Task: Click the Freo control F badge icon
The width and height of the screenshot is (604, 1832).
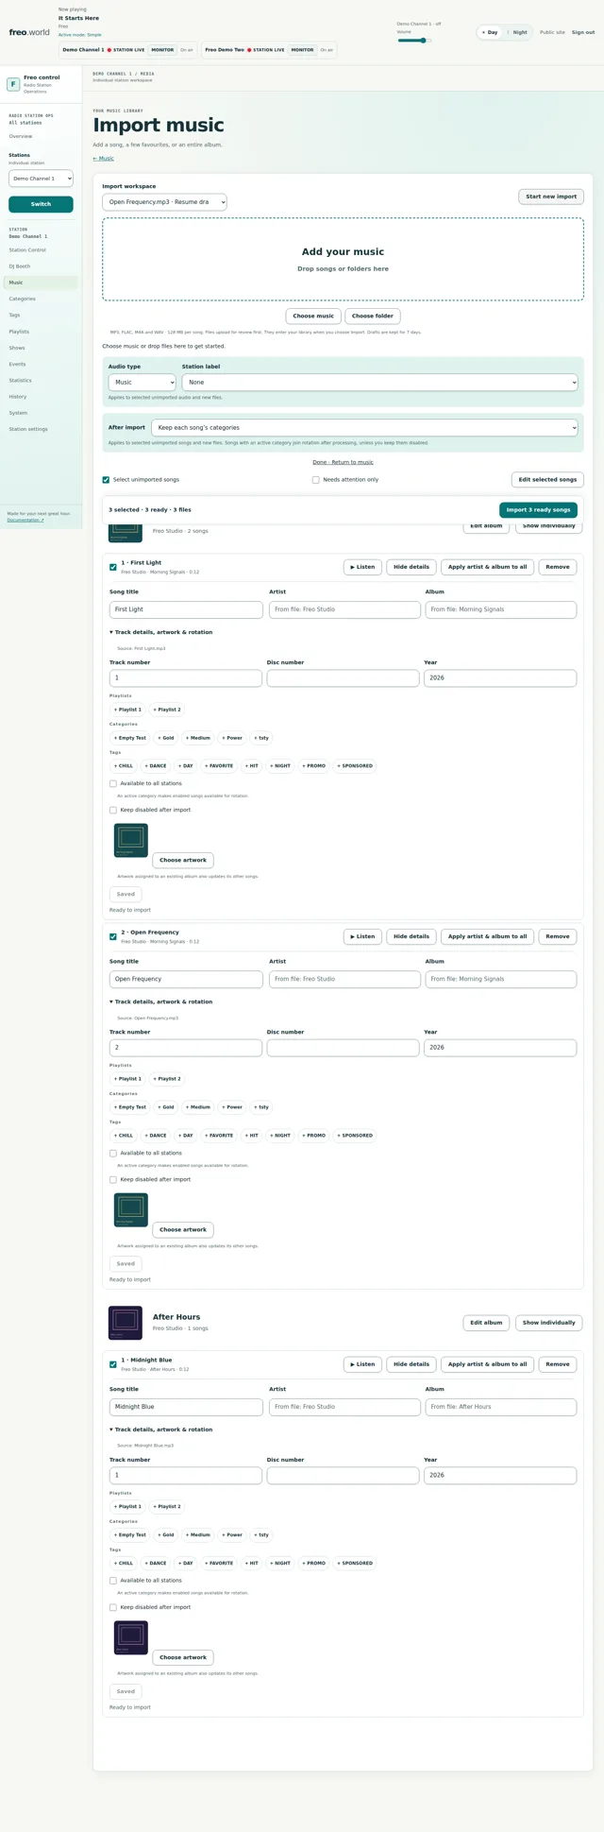Action: pyautogui.click(x=13, y=84)
